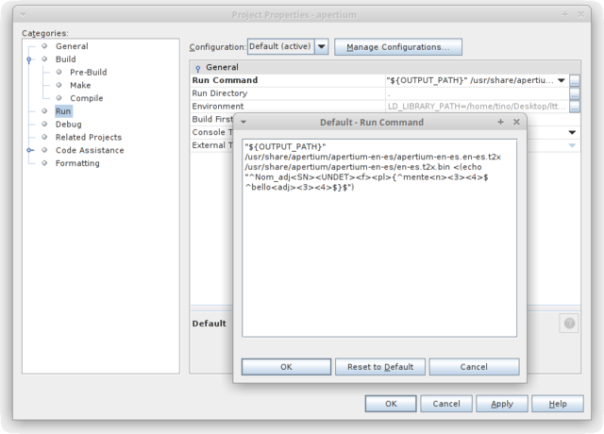604x434 pixels.
Task: Collapse the Build category tree node
Action: tap(30, 59)
